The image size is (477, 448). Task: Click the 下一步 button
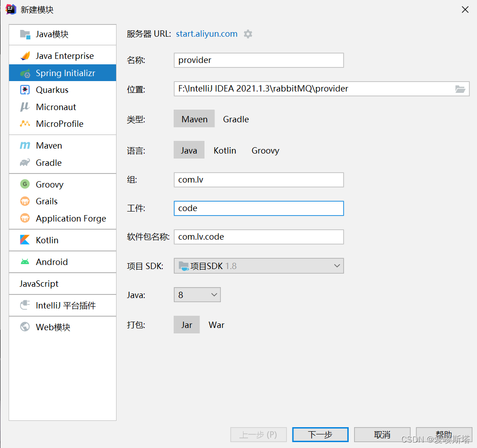coord(320,434)
